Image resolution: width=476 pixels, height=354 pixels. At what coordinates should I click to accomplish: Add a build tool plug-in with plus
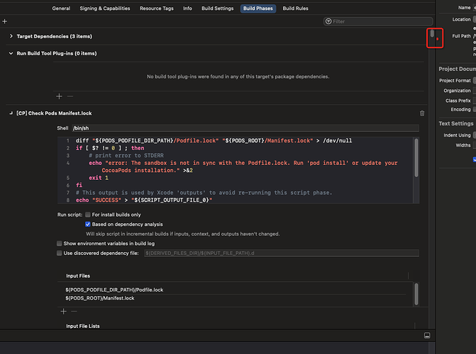(x=60, y=96)
